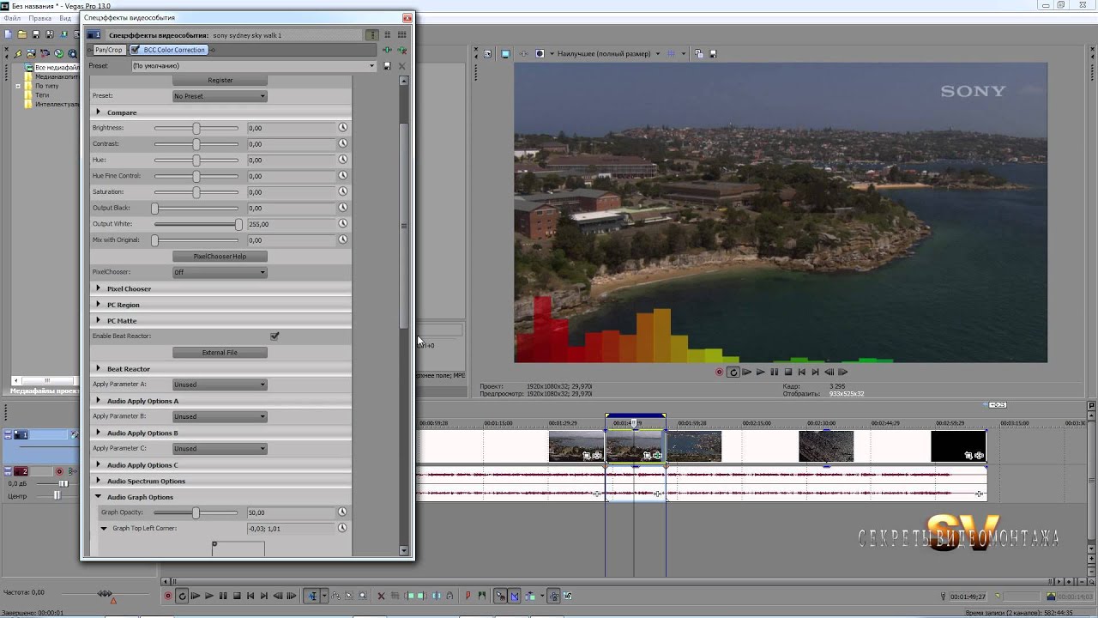This screenshot has width=1098, height=618.
Task: Toggle Automatic Crossfades in the bottom toolbar
Action: point(515,596)
